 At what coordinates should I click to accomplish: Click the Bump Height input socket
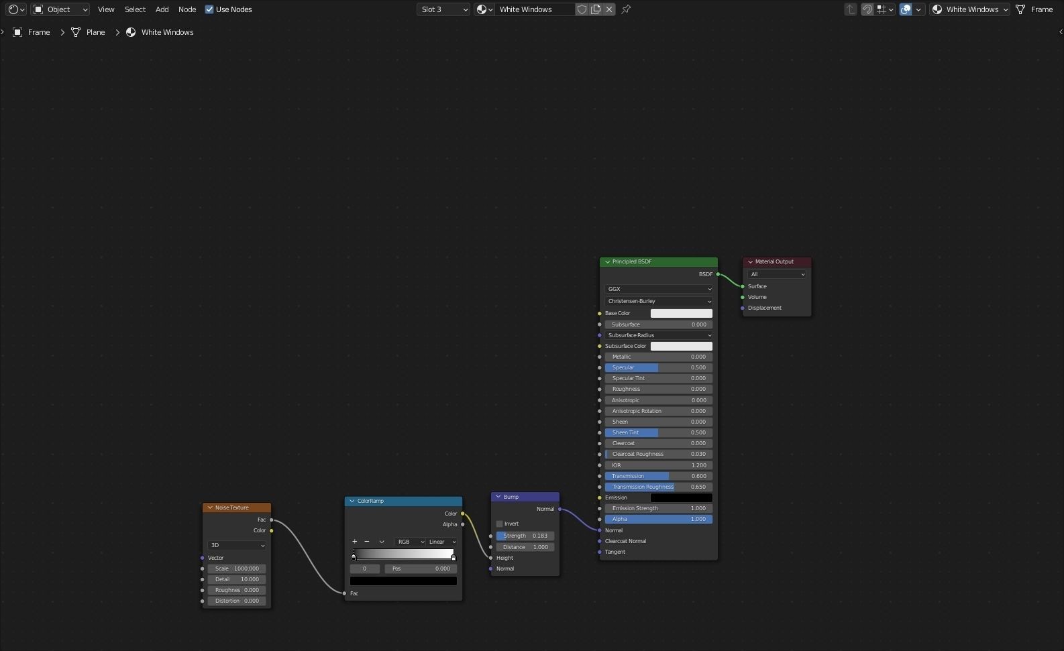click(491, 558)
